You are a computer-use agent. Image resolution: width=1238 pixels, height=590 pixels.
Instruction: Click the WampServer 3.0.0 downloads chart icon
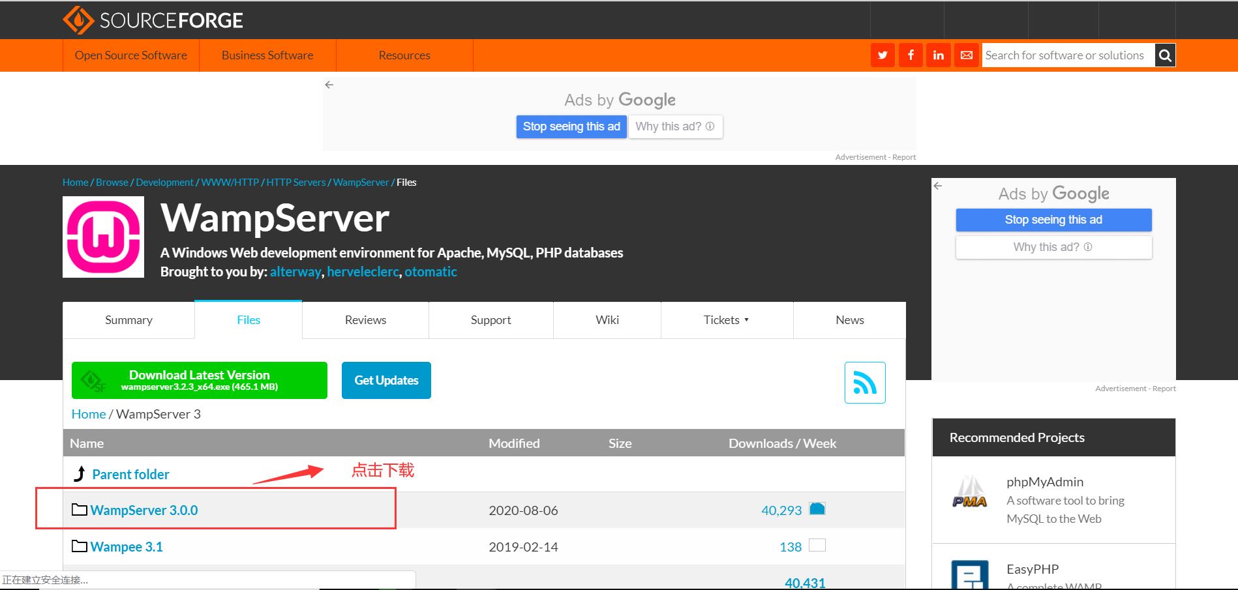click(x=817, y=509)
